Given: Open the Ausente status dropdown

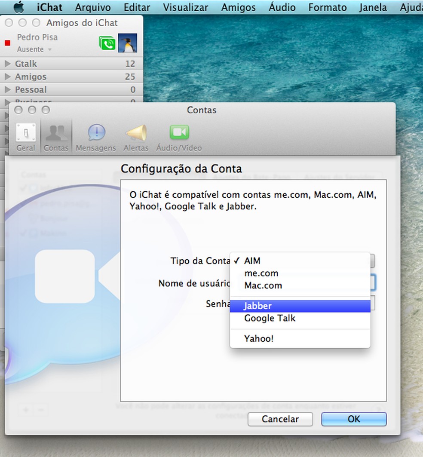Looking at the screenshot, I should pos(34,49).
